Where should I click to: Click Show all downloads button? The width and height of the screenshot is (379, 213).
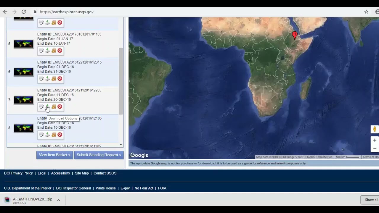coord(370,200)
